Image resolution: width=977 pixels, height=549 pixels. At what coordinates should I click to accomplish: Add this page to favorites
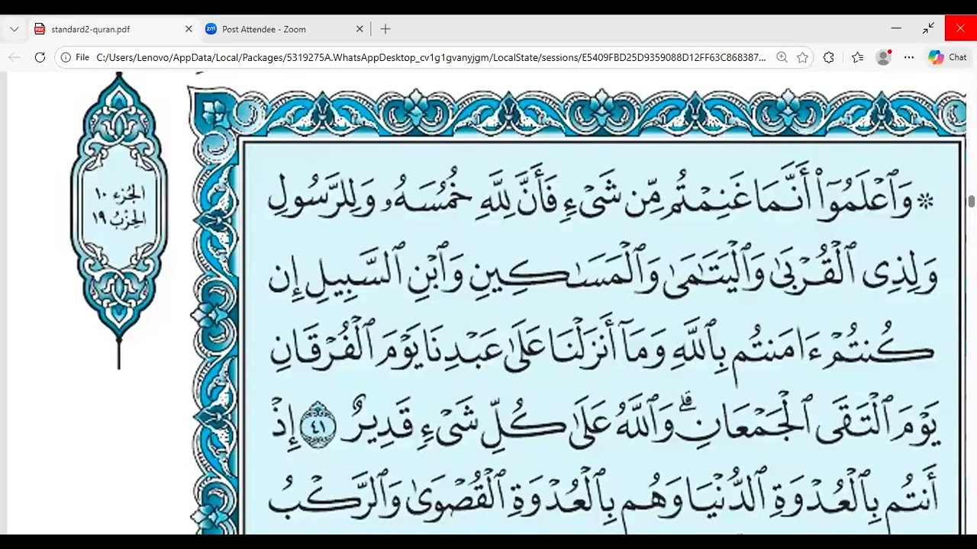[802, 57]
